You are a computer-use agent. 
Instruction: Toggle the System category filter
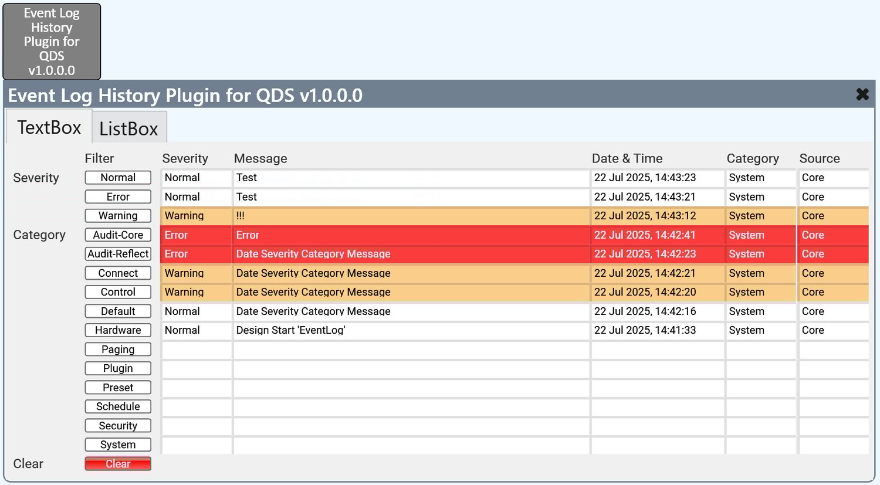pyautogui.click(x=118, y=445)
